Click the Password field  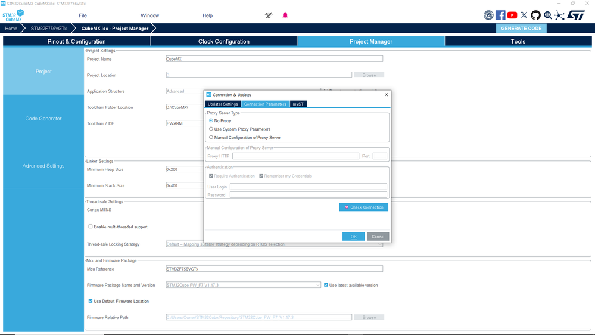(x=308, y=195)
